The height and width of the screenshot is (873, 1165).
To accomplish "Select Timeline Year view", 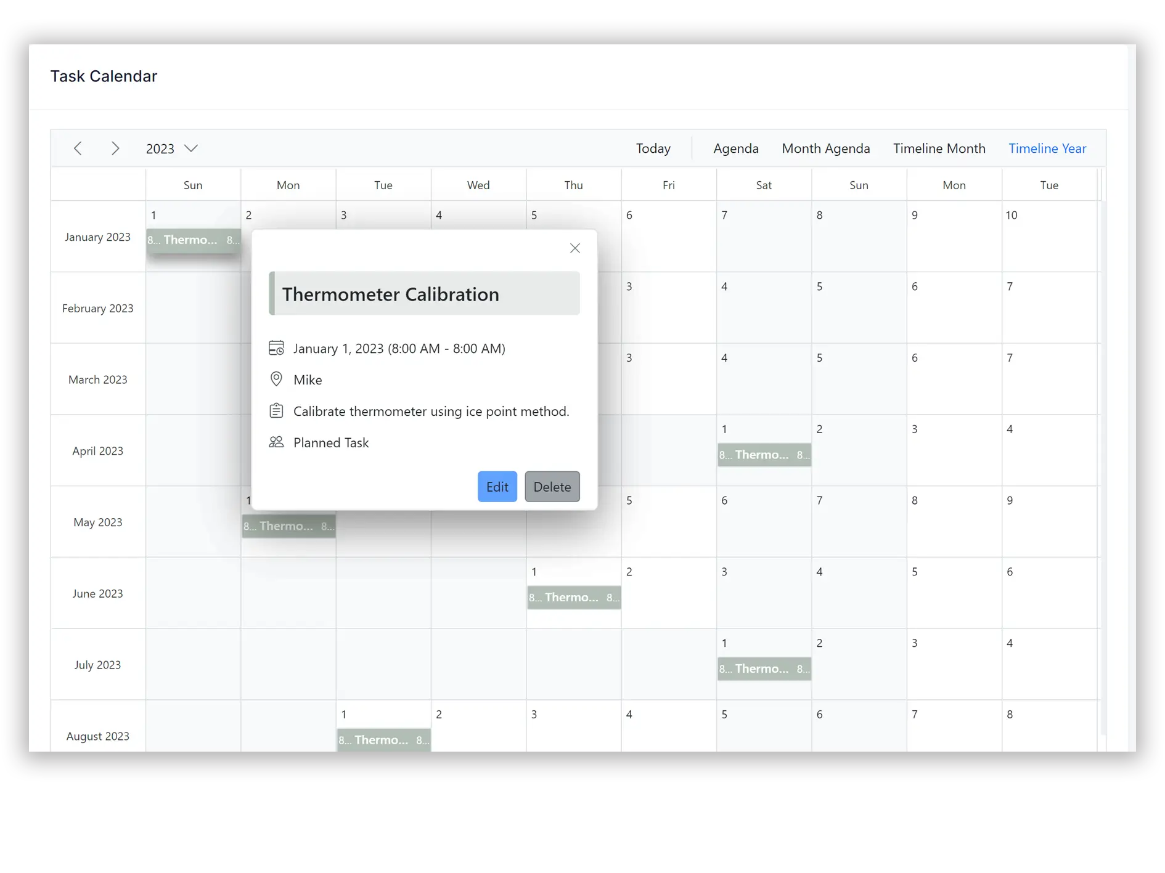I will 1047,148.
